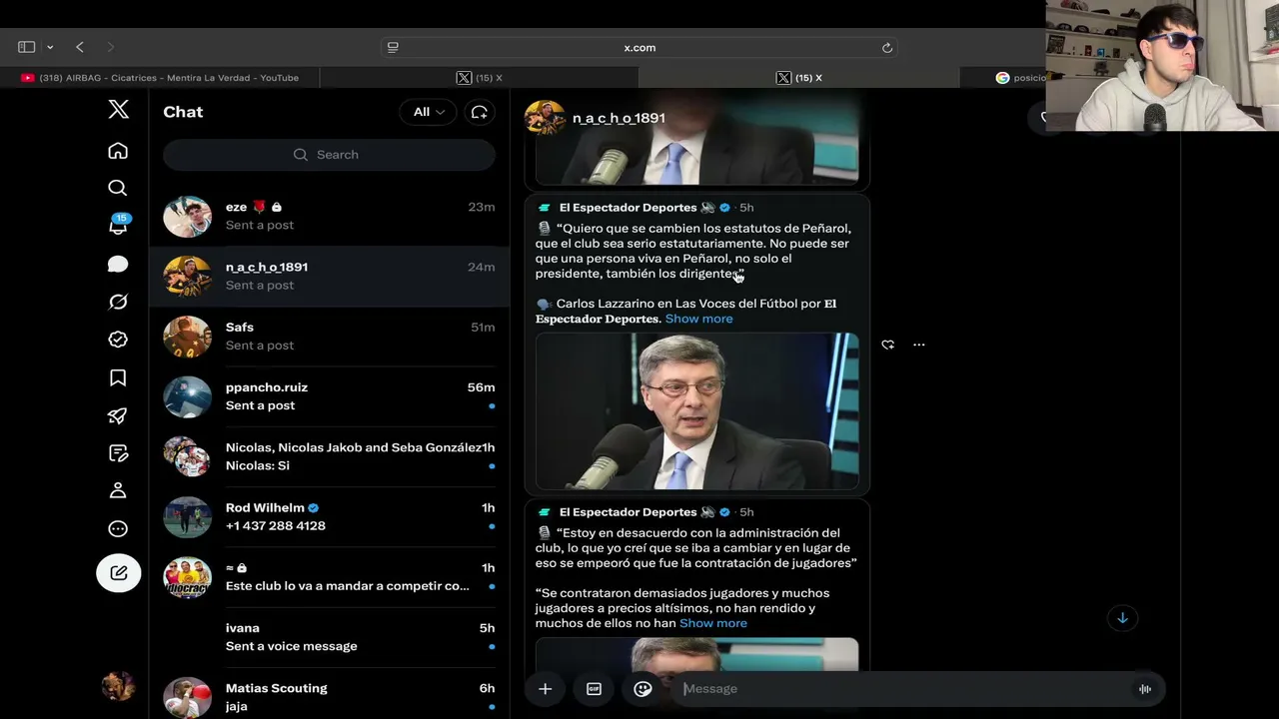The image size is (1279, 719).
Task: Open the emoji picker
Action: point(642,688)
